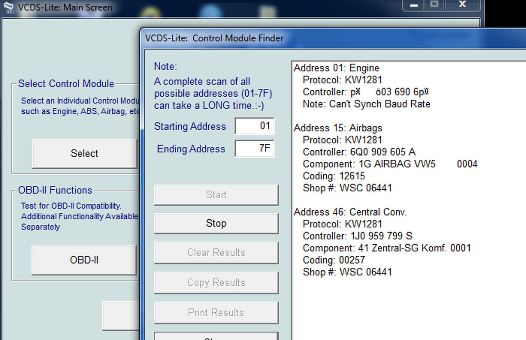Viewport: 526px width, 340px height.
Task: Click the 'Coding: 00257' line
Action: coord(334,260)
